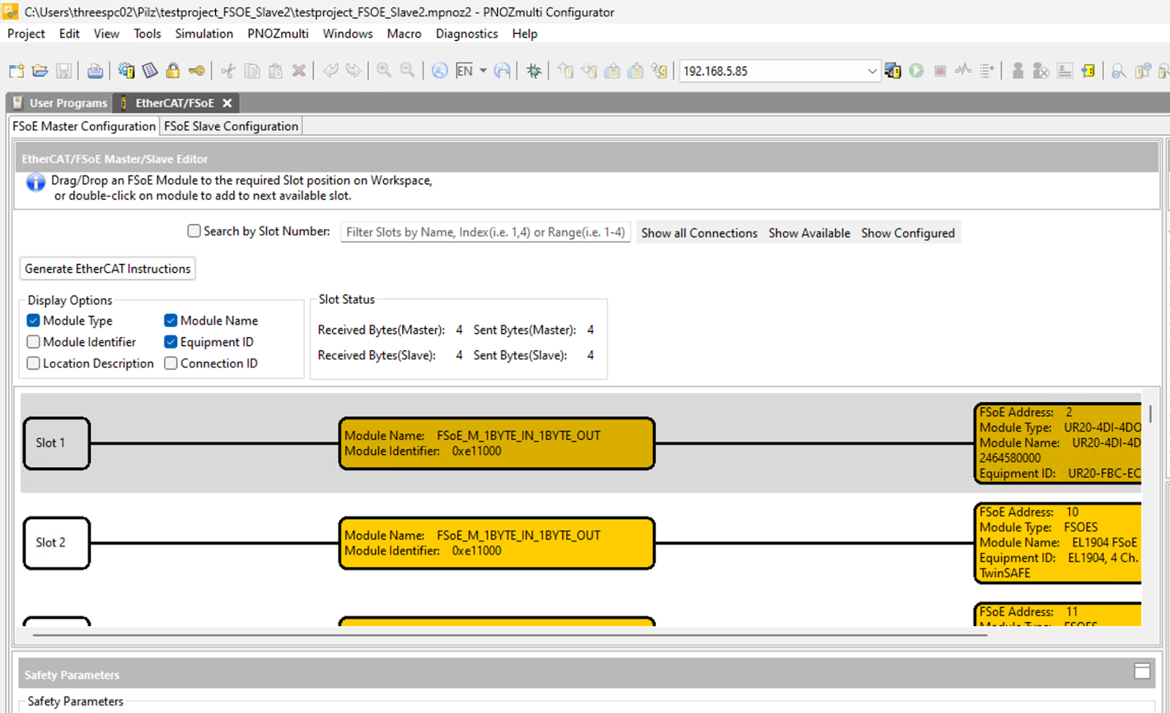Image resolution: width=1170 pixels, height=713 pixels.
Task: Click the Copy pages icon
Action: coord(252,71)
